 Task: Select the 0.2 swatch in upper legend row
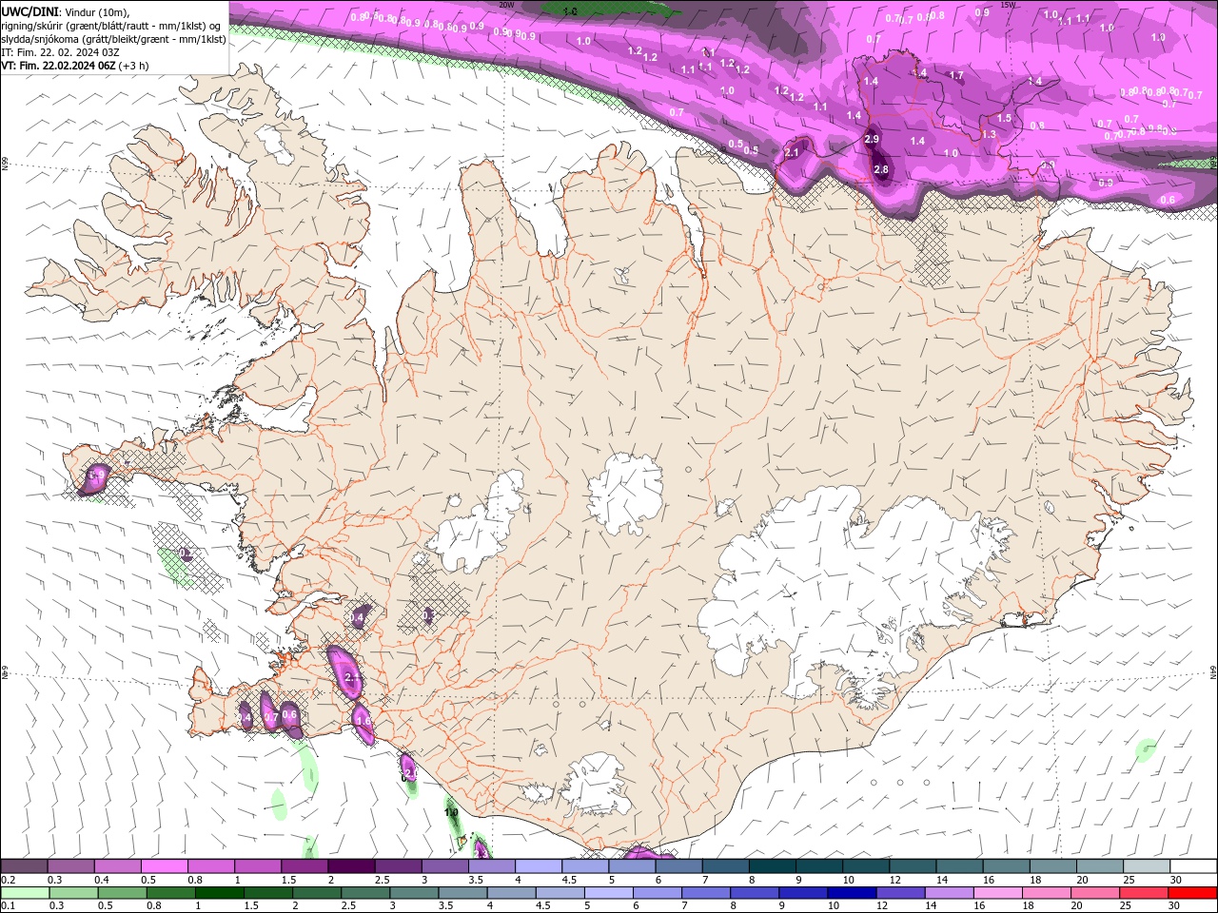click(x=24, y=866)
